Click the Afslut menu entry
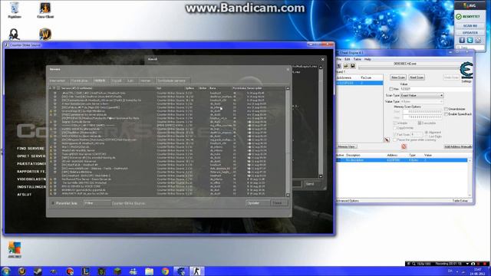This screenshot has height=276, width=491. click(x=24, y=194)
